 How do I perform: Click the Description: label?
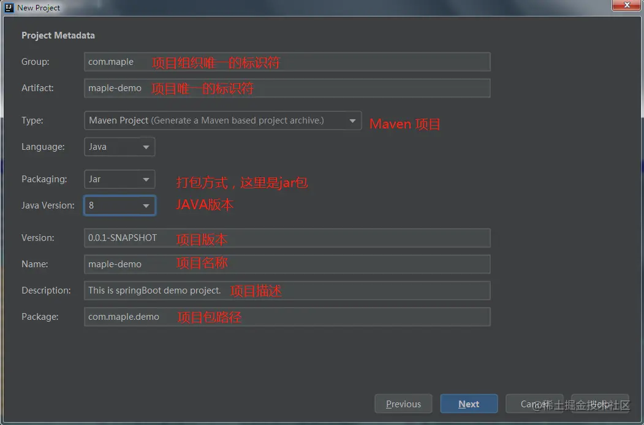click(46, 290)
